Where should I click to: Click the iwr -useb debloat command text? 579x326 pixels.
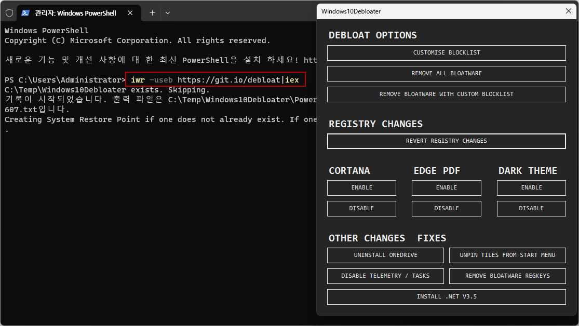[x=215, y=80]
